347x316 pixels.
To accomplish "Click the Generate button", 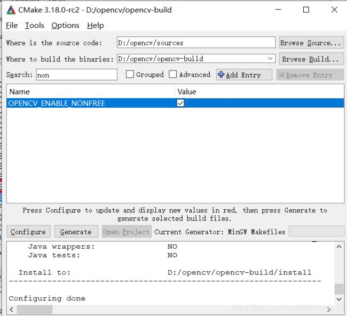I will tap(76, 232).
